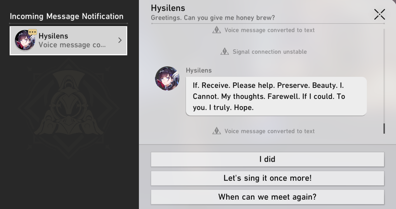Screen dimensions: 396x209
Task: Close the Hysilens message window
Action: click(x=379, y=14)
